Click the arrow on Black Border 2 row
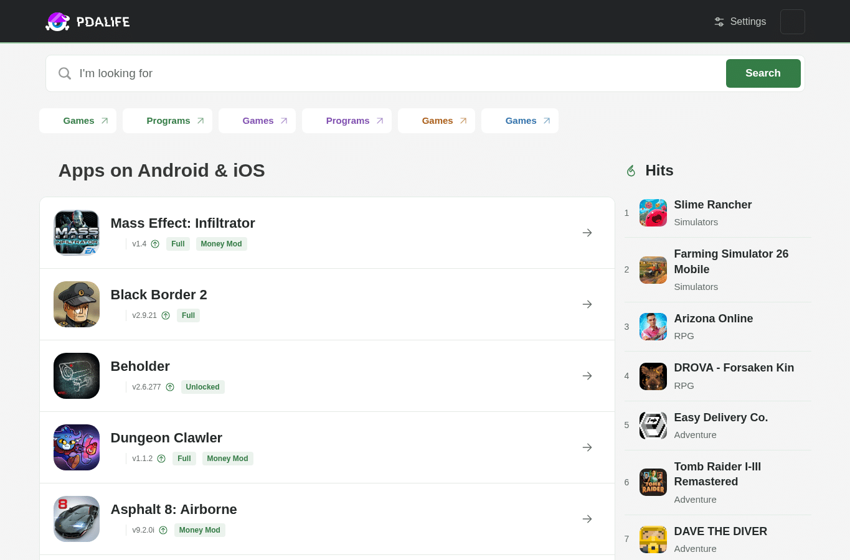 587,304
